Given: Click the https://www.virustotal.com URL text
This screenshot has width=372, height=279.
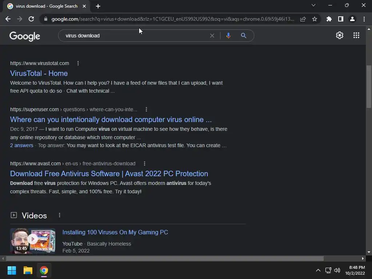Looking at the screenshot, I should pyautogui.click(x=40, y=63).
